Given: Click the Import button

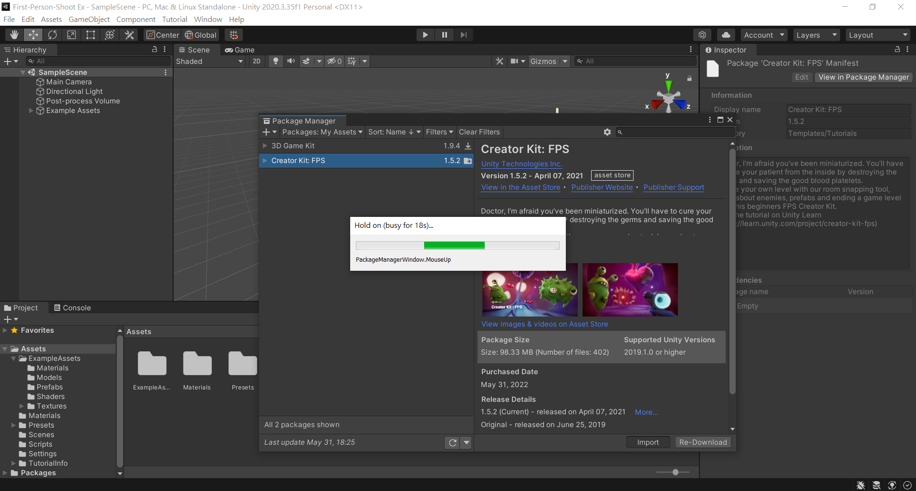Looking at the screenshot, I should [x=648, y=442].
